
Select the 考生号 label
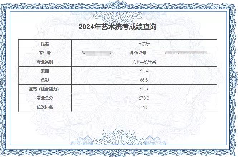(x=45, y=53)
